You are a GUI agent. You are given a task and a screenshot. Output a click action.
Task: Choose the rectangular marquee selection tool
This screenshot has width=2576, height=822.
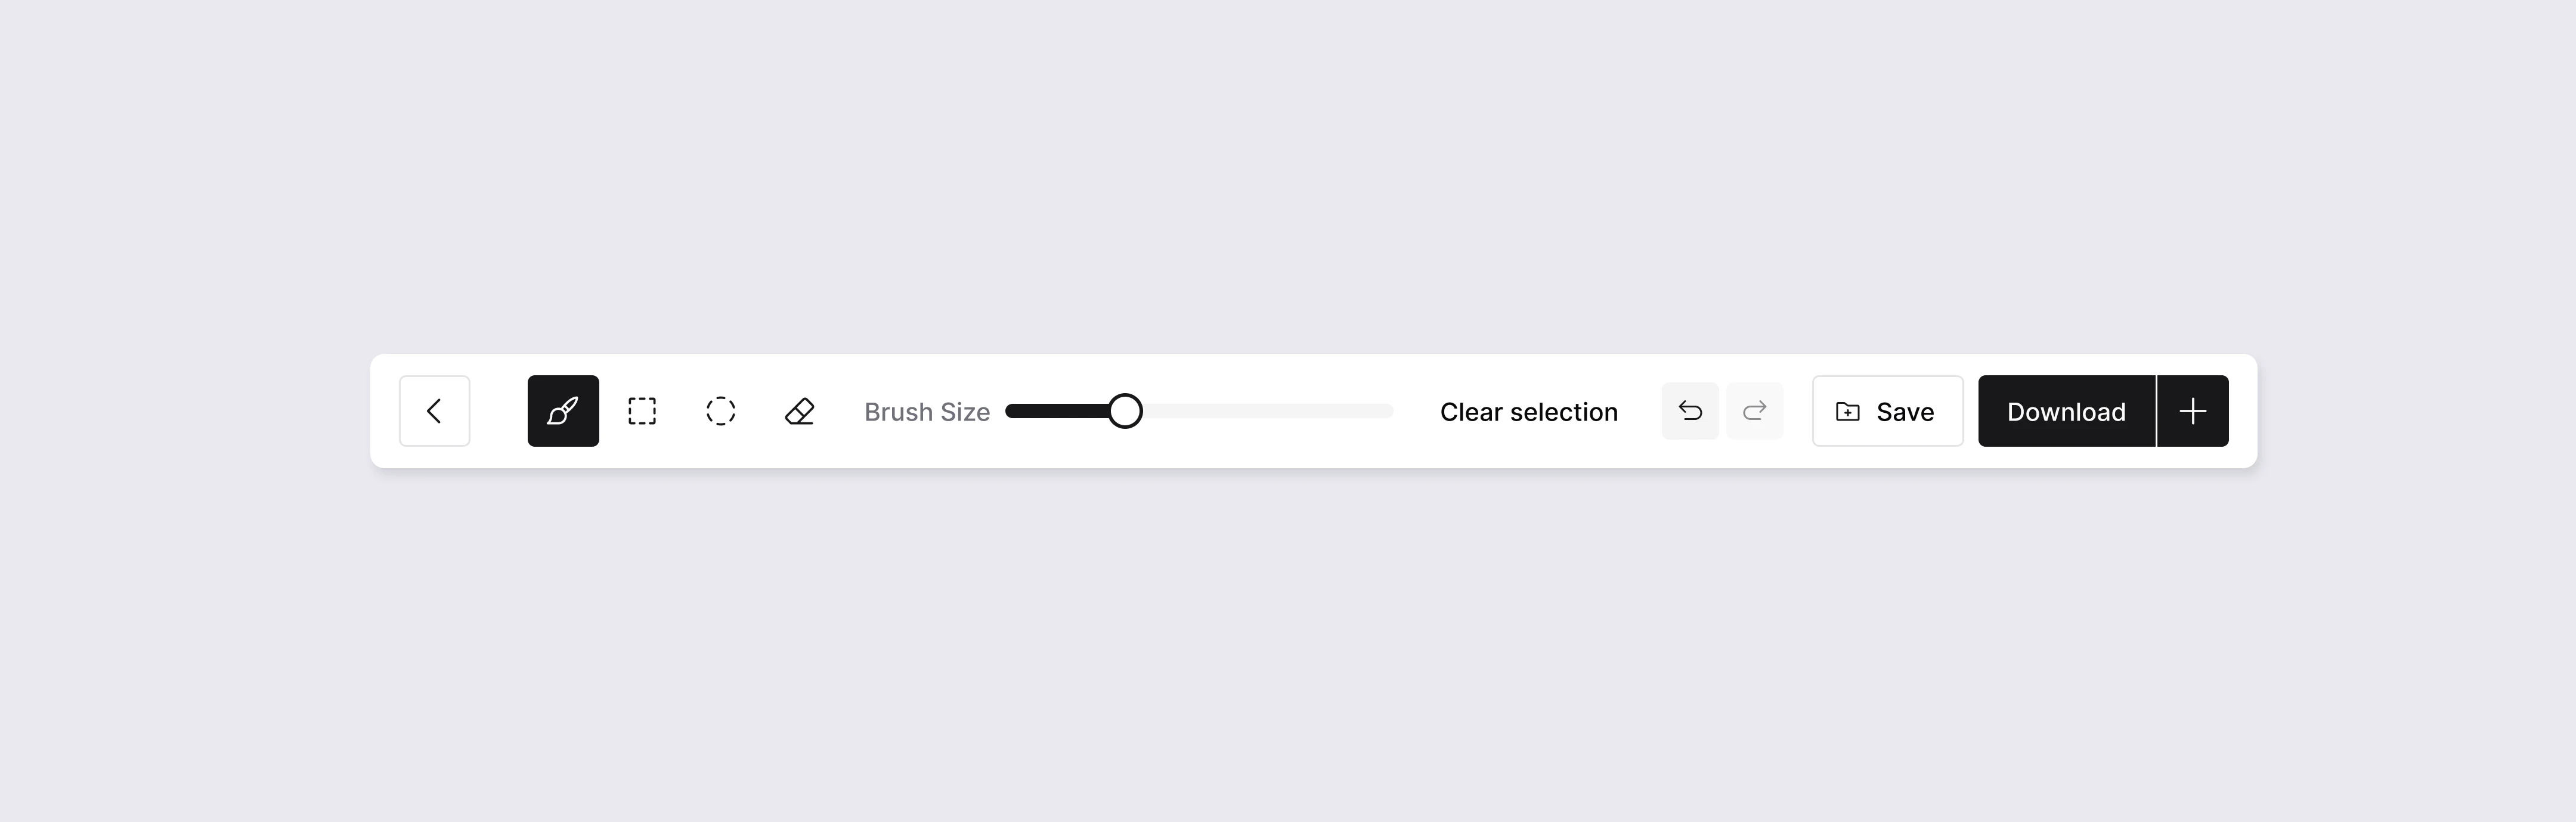642,410
